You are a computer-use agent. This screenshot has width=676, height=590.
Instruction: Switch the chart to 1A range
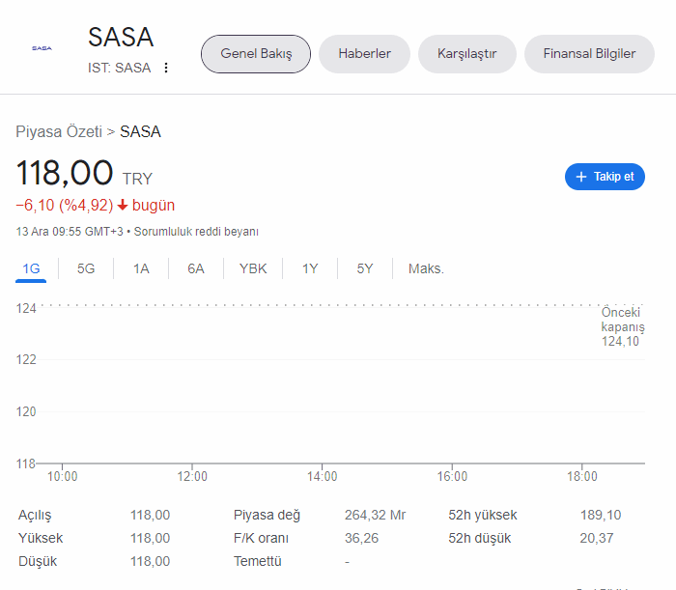point(141,268)
